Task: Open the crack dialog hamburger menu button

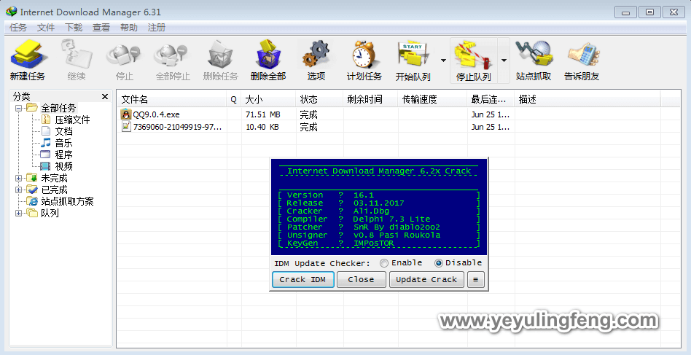Action: 475,279
